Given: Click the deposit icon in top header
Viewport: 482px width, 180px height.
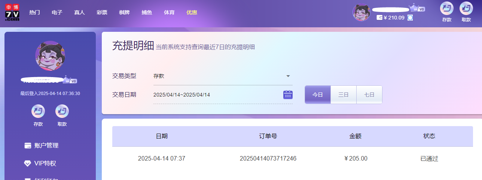Looking at the screenshot, I should [446, 9].
